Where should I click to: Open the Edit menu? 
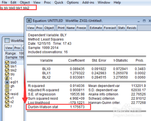13,2
